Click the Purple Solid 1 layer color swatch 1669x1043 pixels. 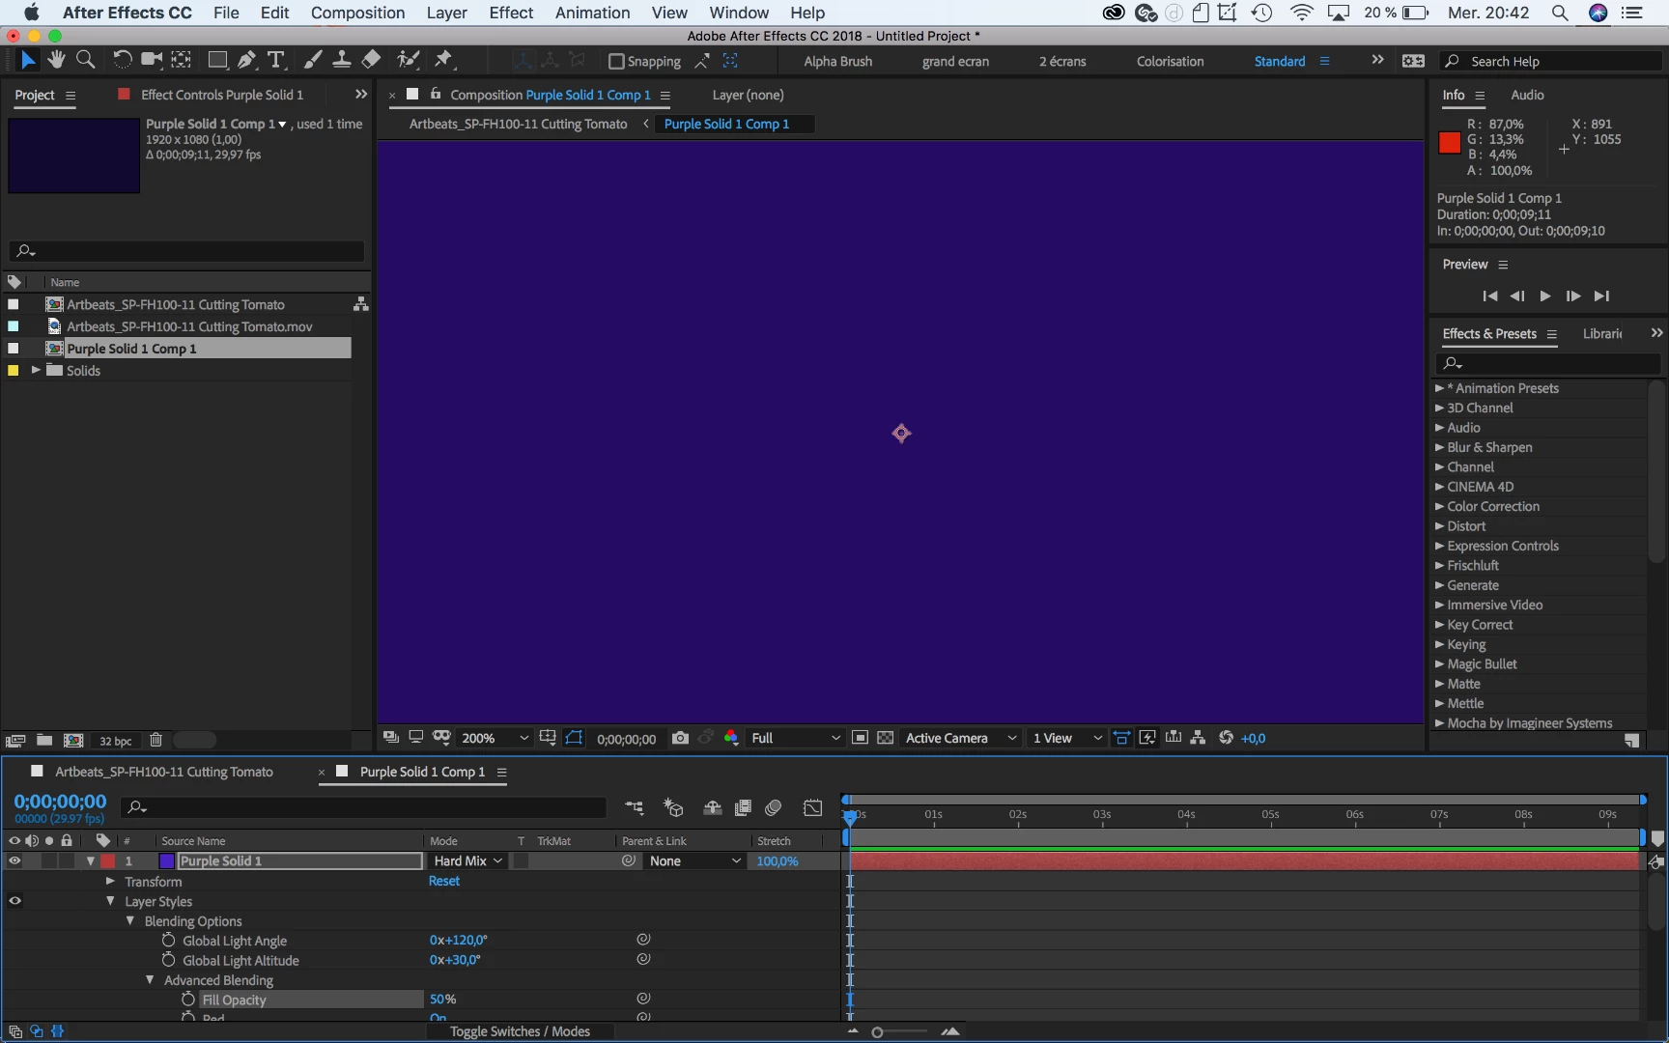pyautogui.click(x=166, y=860)
